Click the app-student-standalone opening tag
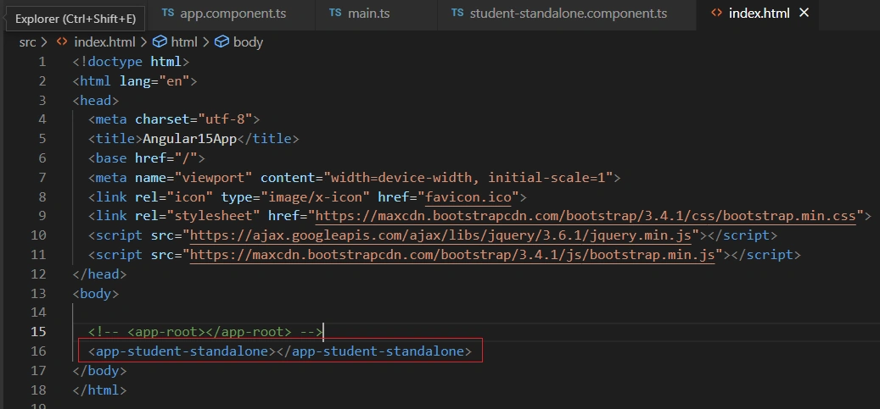 click(182, 351)
